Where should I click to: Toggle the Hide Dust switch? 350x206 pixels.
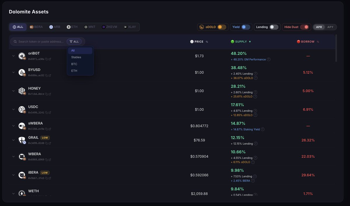[304, 27]
